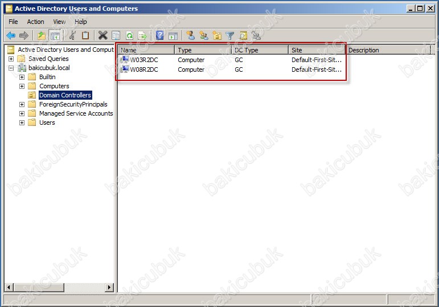Screen dimensions: 439x307
Task: Click W03R2DC computer icon
Action: point(124,60)
